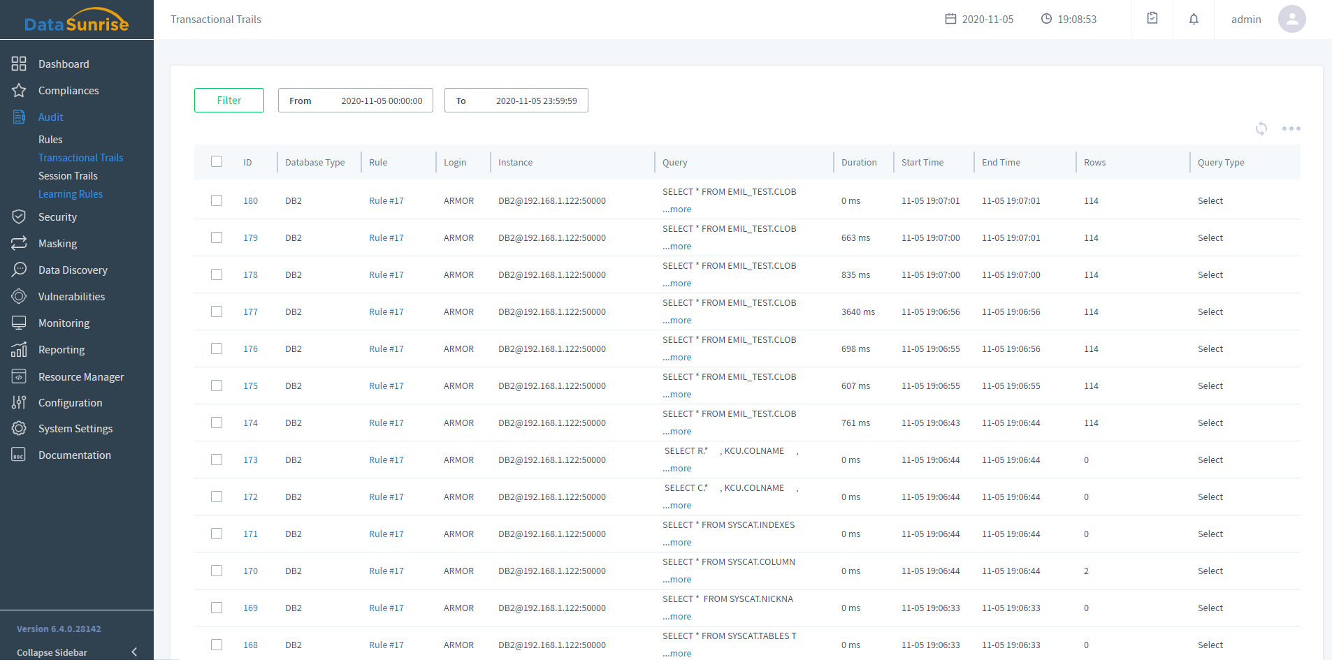Viewport: 1332px width, 660px height.
Task: Open the three-dots more options menu
Action: click(x=1291, y=129)
